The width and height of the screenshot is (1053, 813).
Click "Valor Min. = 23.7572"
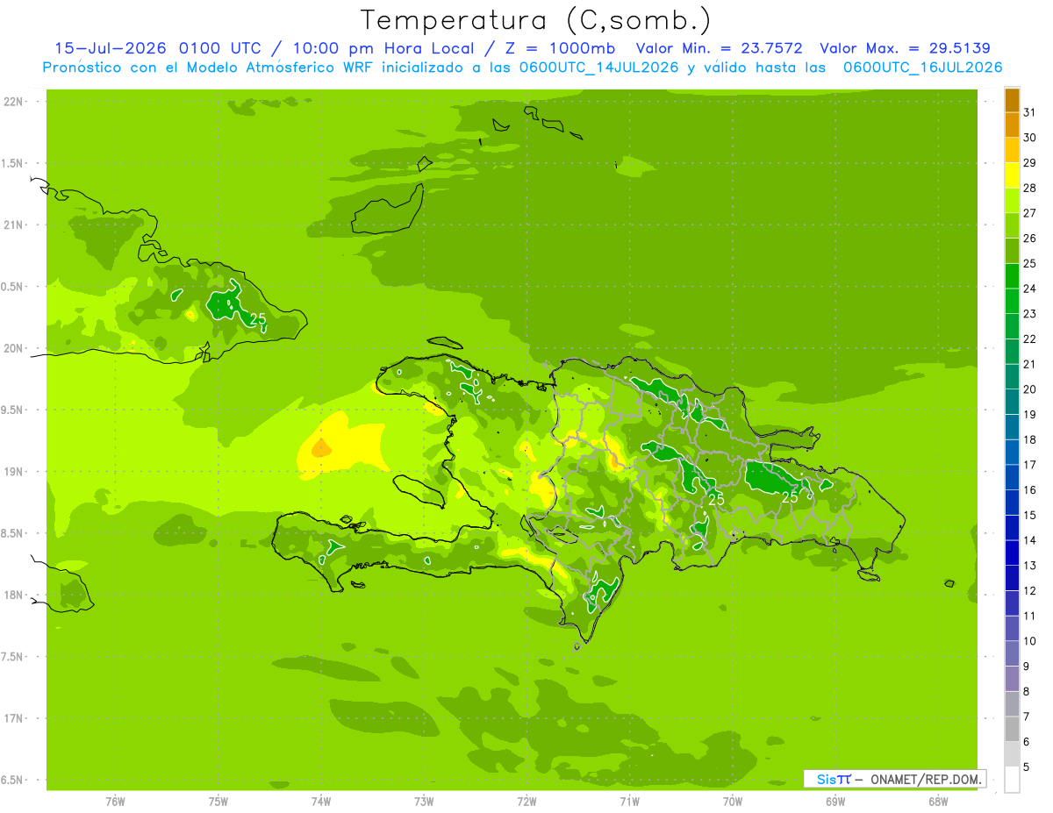click(719, 49)
